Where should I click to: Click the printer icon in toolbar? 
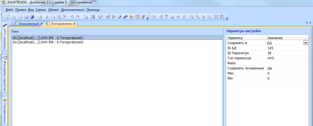click(40, 17)
